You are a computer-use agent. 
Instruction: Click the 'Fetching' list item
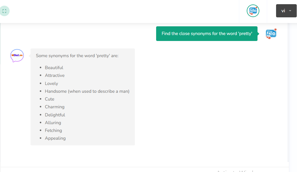pyautogui.click(x=54, y=130)
